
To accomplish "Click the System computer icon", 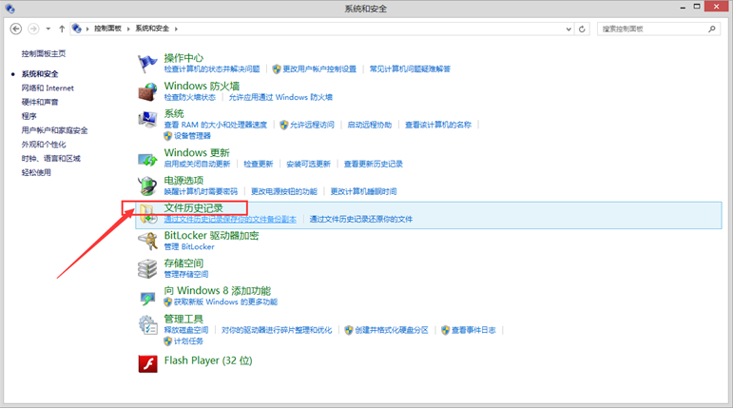I will click(x=147, y=120).
